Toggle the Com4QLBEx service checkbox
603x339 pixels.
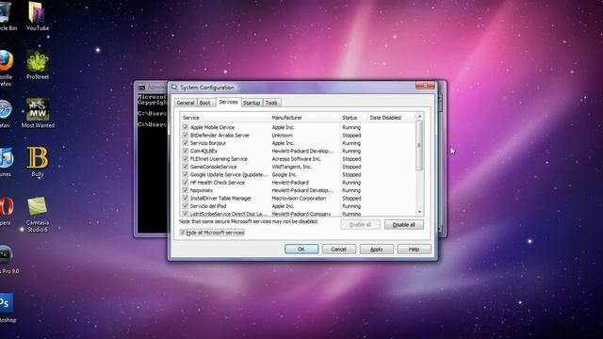click(186, 151)
